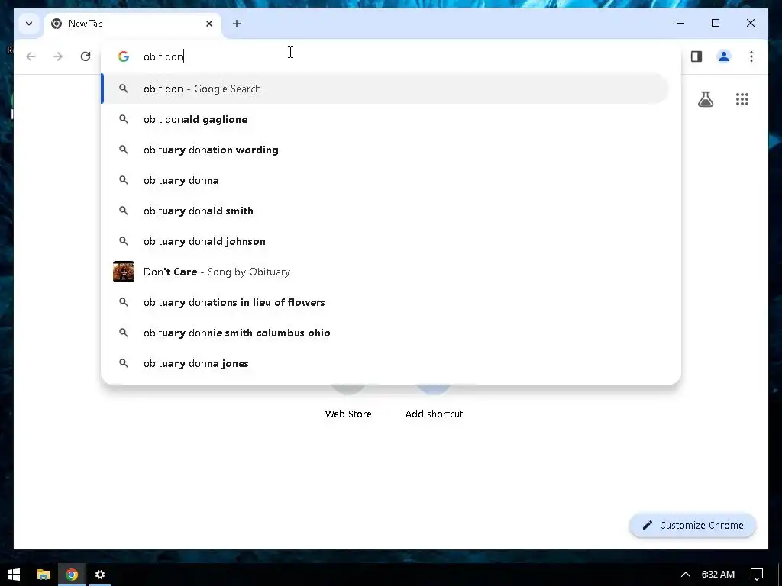Click magnifier icon beside 'obituary donna jones'
782x586 pixels.
coord(123,363)
